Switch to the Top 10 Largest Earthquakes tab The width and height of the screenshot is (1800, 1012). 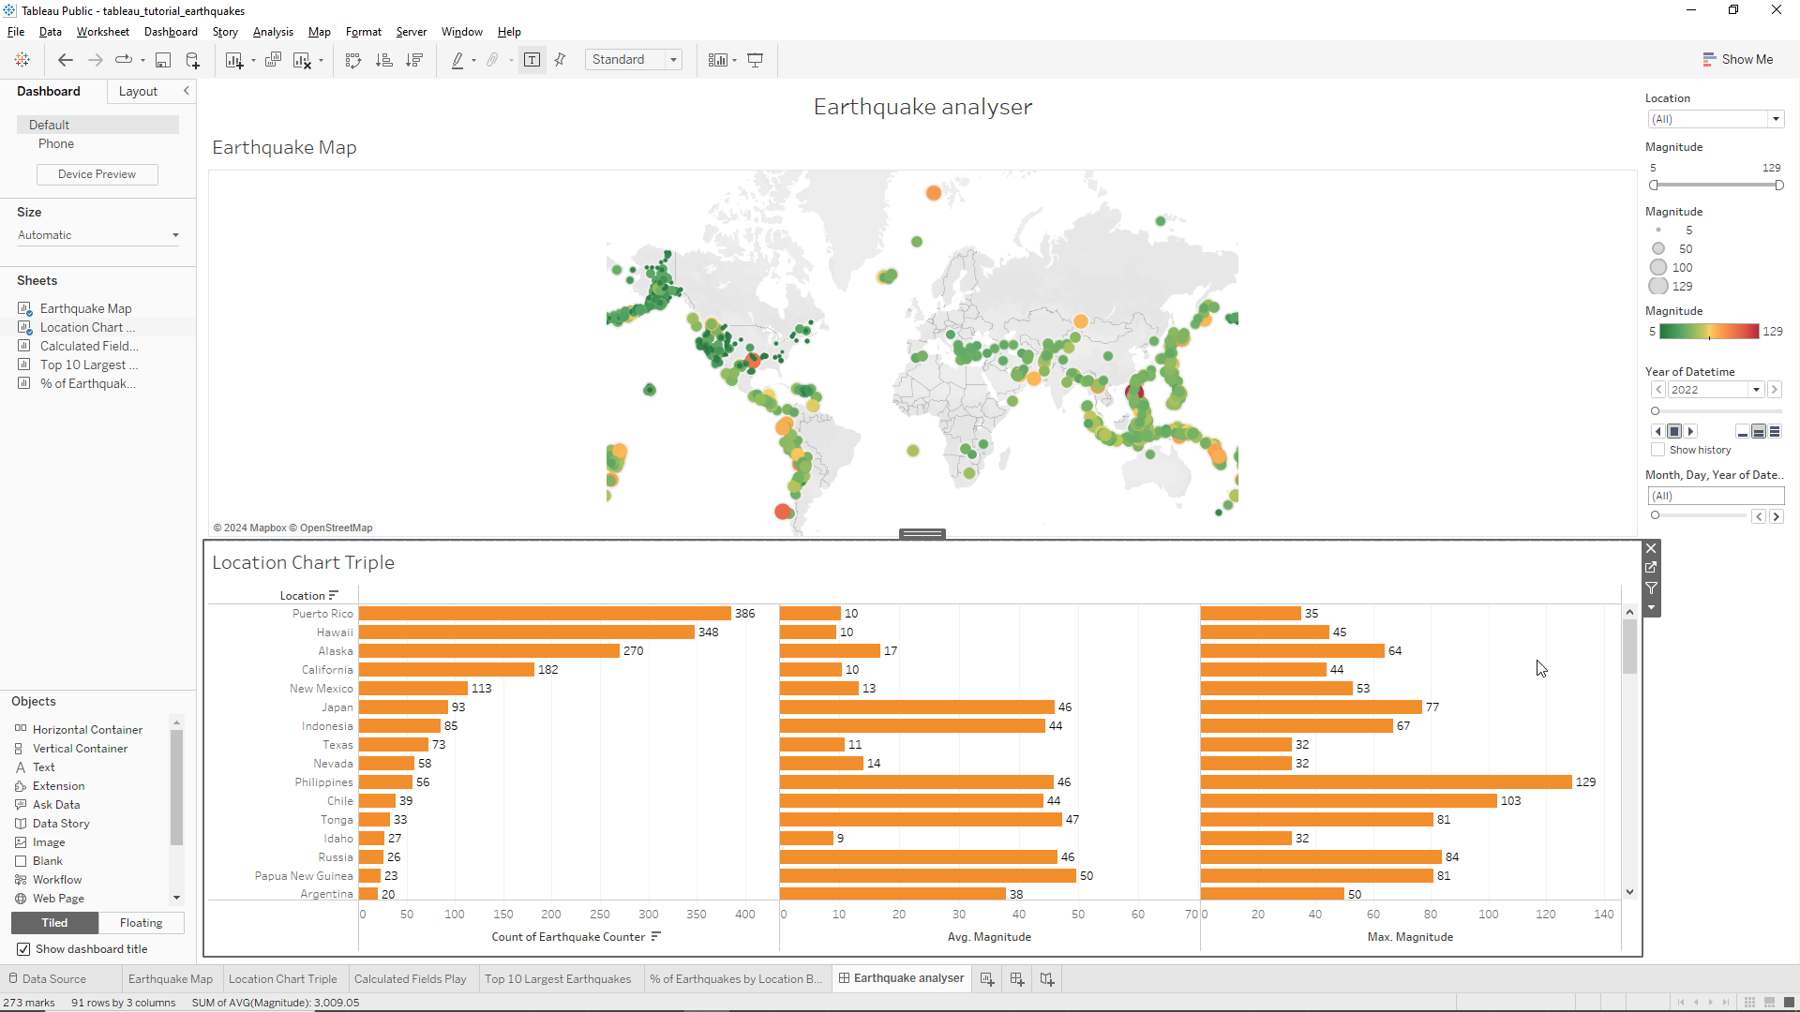pyautogui.click(x=558, y=979)
